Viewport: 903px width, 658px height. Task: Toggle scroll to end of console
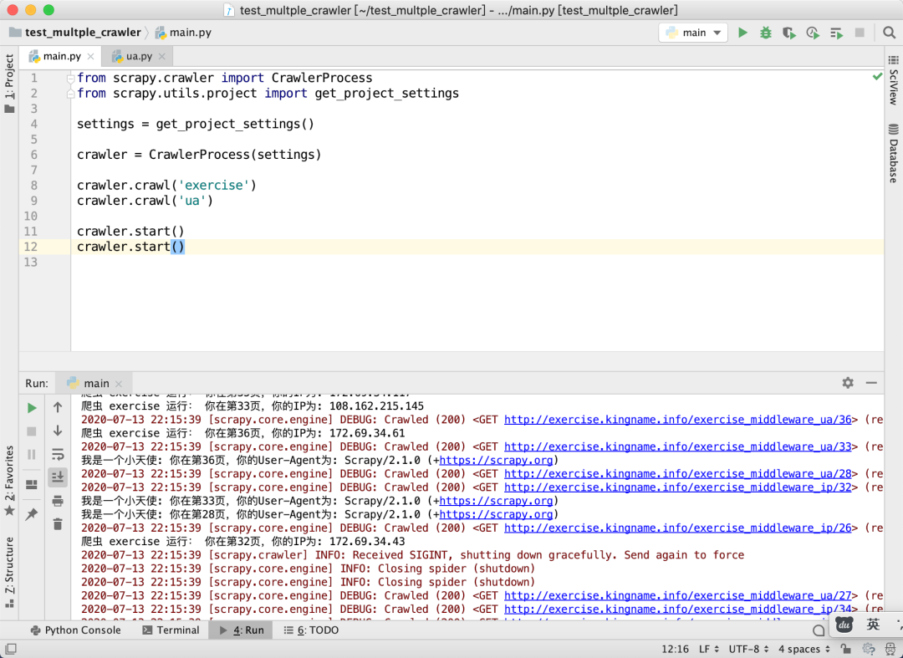58,477
